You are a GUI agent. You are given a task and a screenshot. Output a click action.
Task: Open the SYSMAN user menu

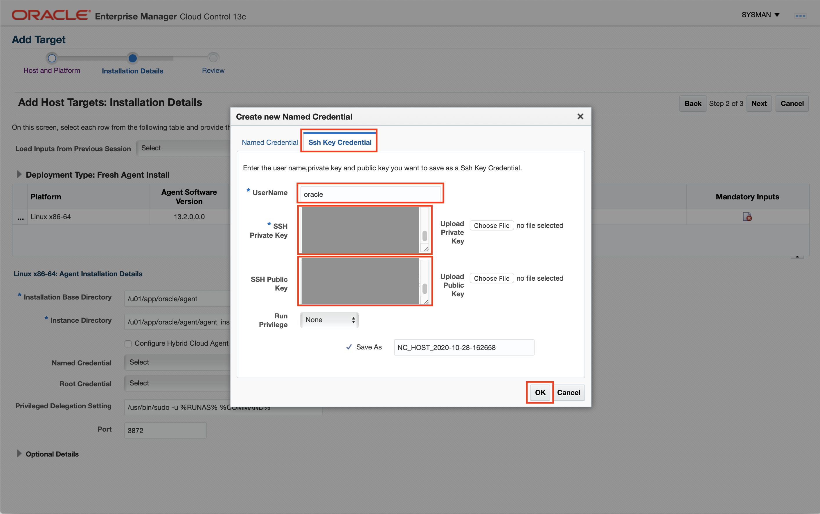pos(760,15)
